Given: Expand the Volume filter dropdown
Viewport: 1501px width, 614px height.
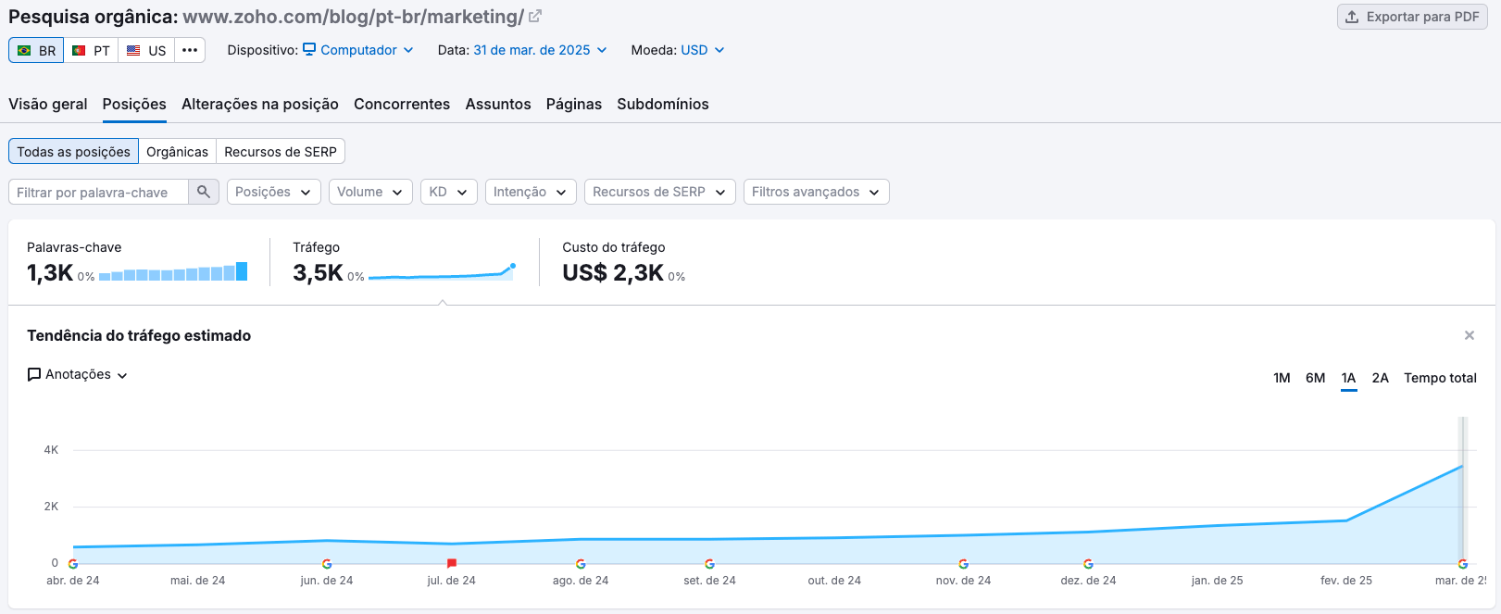Looking at the screenshot, I should click(370, 192).
